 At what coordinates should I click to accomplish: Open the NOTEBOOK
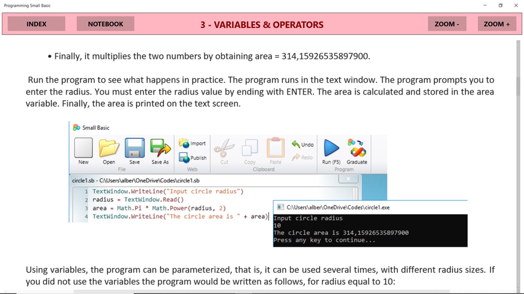point(105,24)
